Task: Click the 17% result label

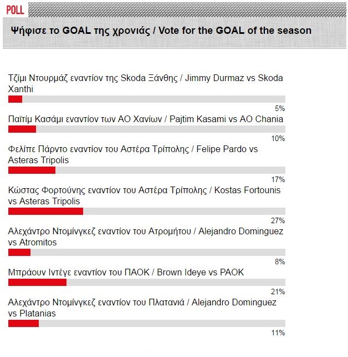Action: click(278, 179)
